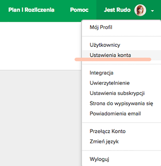This screenshot has width=161, height=166.
Task: Choose Zmień język option
Action: point(104,141)
